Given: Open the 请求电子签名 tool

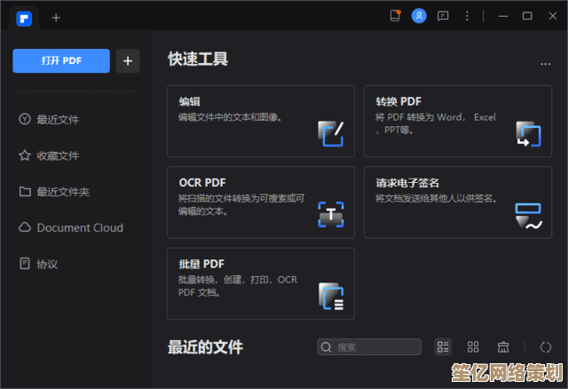Looking at the screenshot, I should [458, 202].
